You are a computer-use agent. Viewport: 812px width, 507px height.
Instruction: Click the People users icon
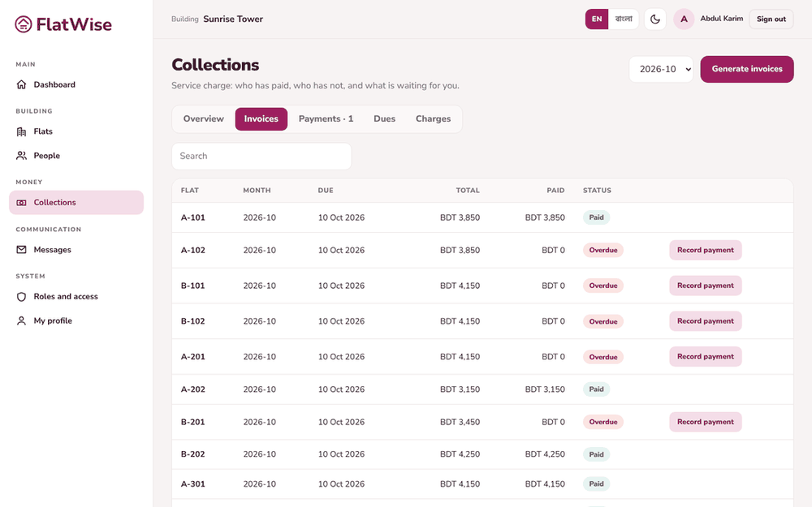(21, 155)
